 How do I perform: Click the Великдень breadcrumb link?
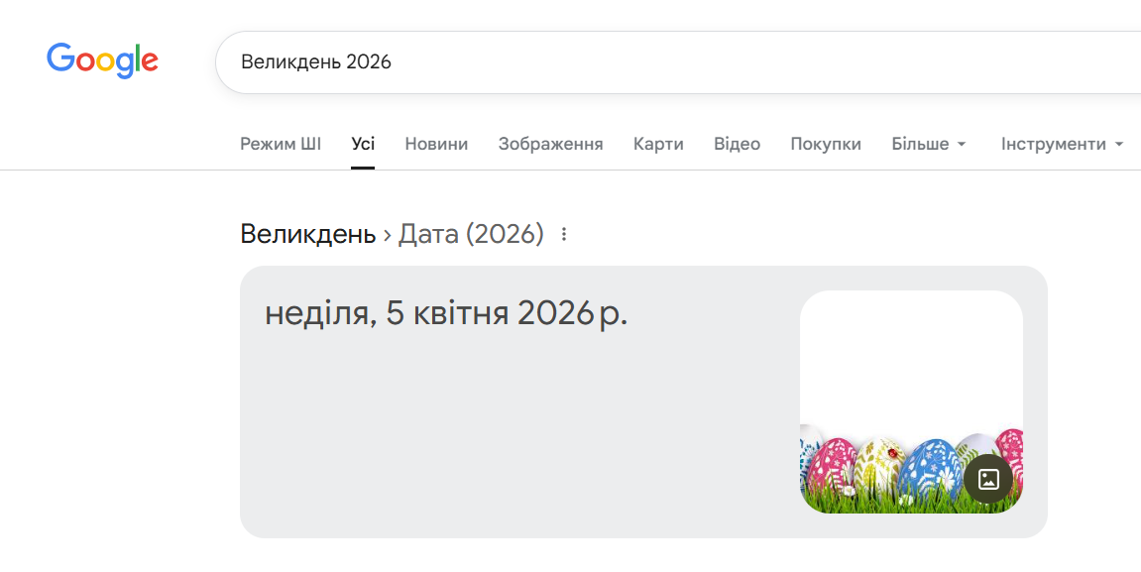click(x=308, y=235)
